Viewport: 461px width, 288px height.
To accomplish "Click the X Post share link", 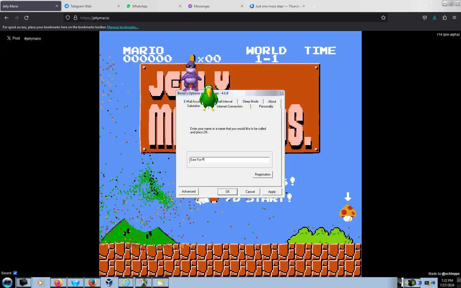I will 13,38.
